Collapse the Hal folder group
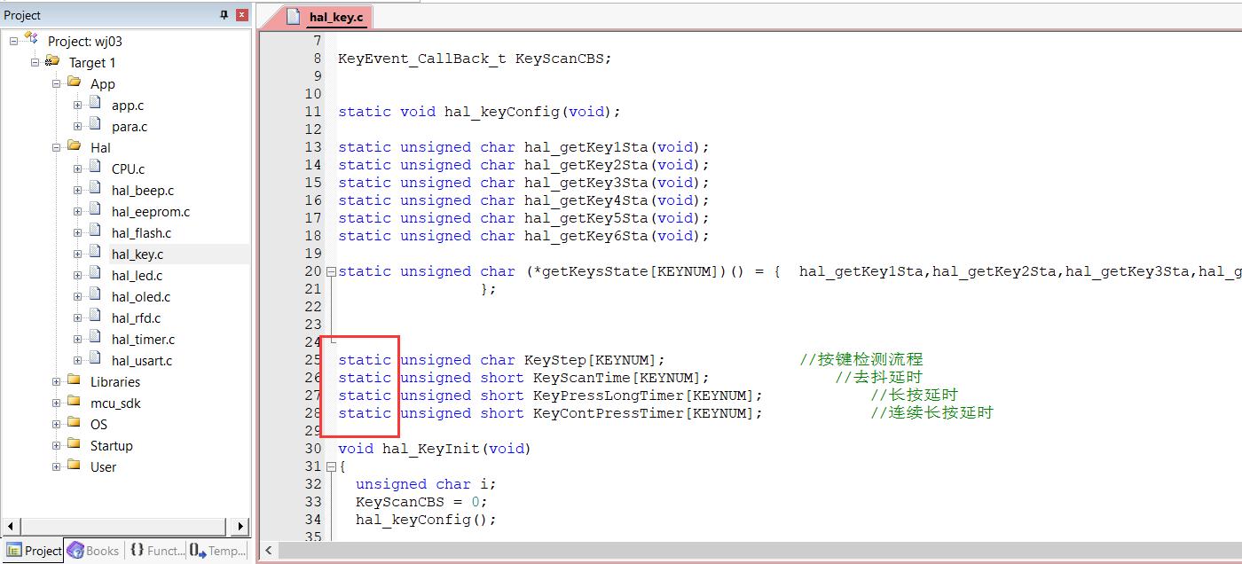Viewport: 1242px width, 564px height. pyautogui.click(x=56, y=147)
